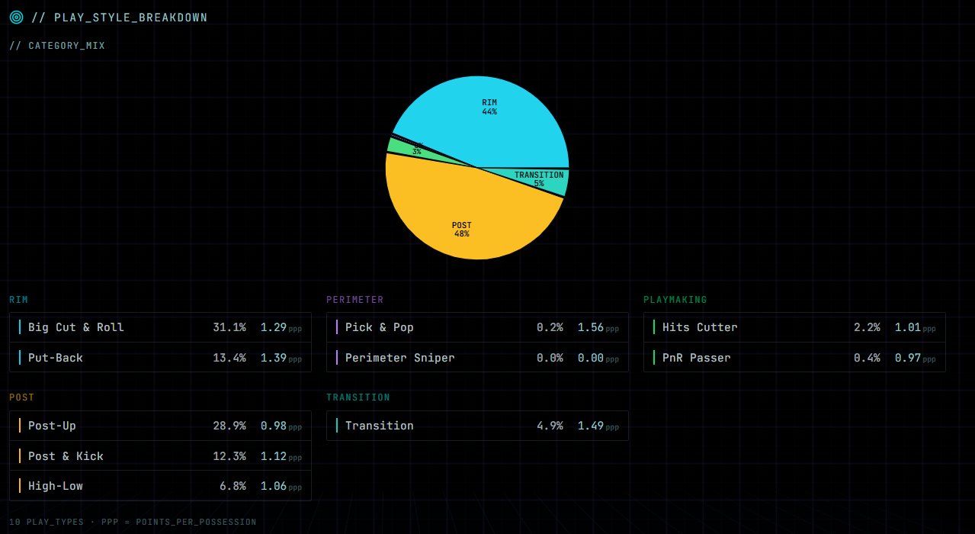Select the PnR Passer row label
This screenshot has width=975, height=534.
coord(696,358)
